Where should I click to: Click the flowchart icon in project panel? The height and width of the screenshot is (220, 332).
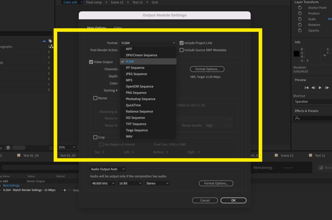tap(51, 47)
